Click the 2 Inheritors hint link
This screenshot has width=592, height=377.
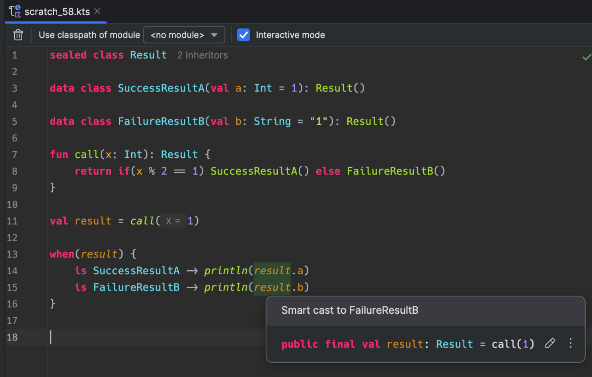203,55
